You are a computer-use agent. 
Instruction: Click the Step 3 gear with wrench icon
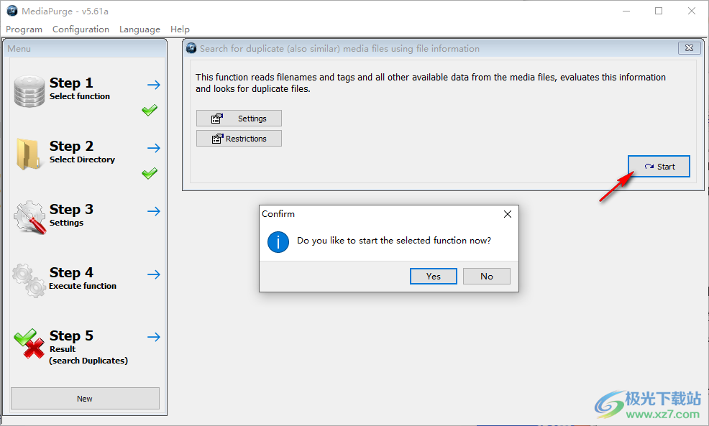point(29,217)
